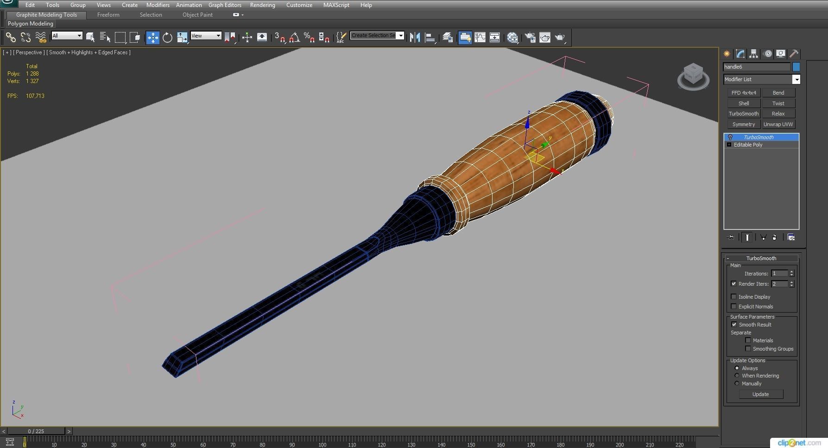The image size is (828, 448).
Task: Expand Editable Poly plus in stack
Action: (729, 145)
